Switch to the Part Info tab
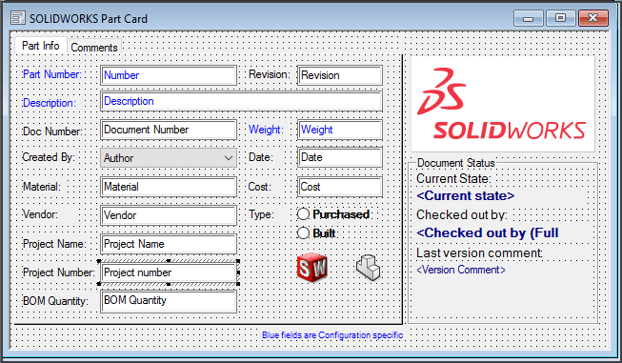 [x=40, y=46]
